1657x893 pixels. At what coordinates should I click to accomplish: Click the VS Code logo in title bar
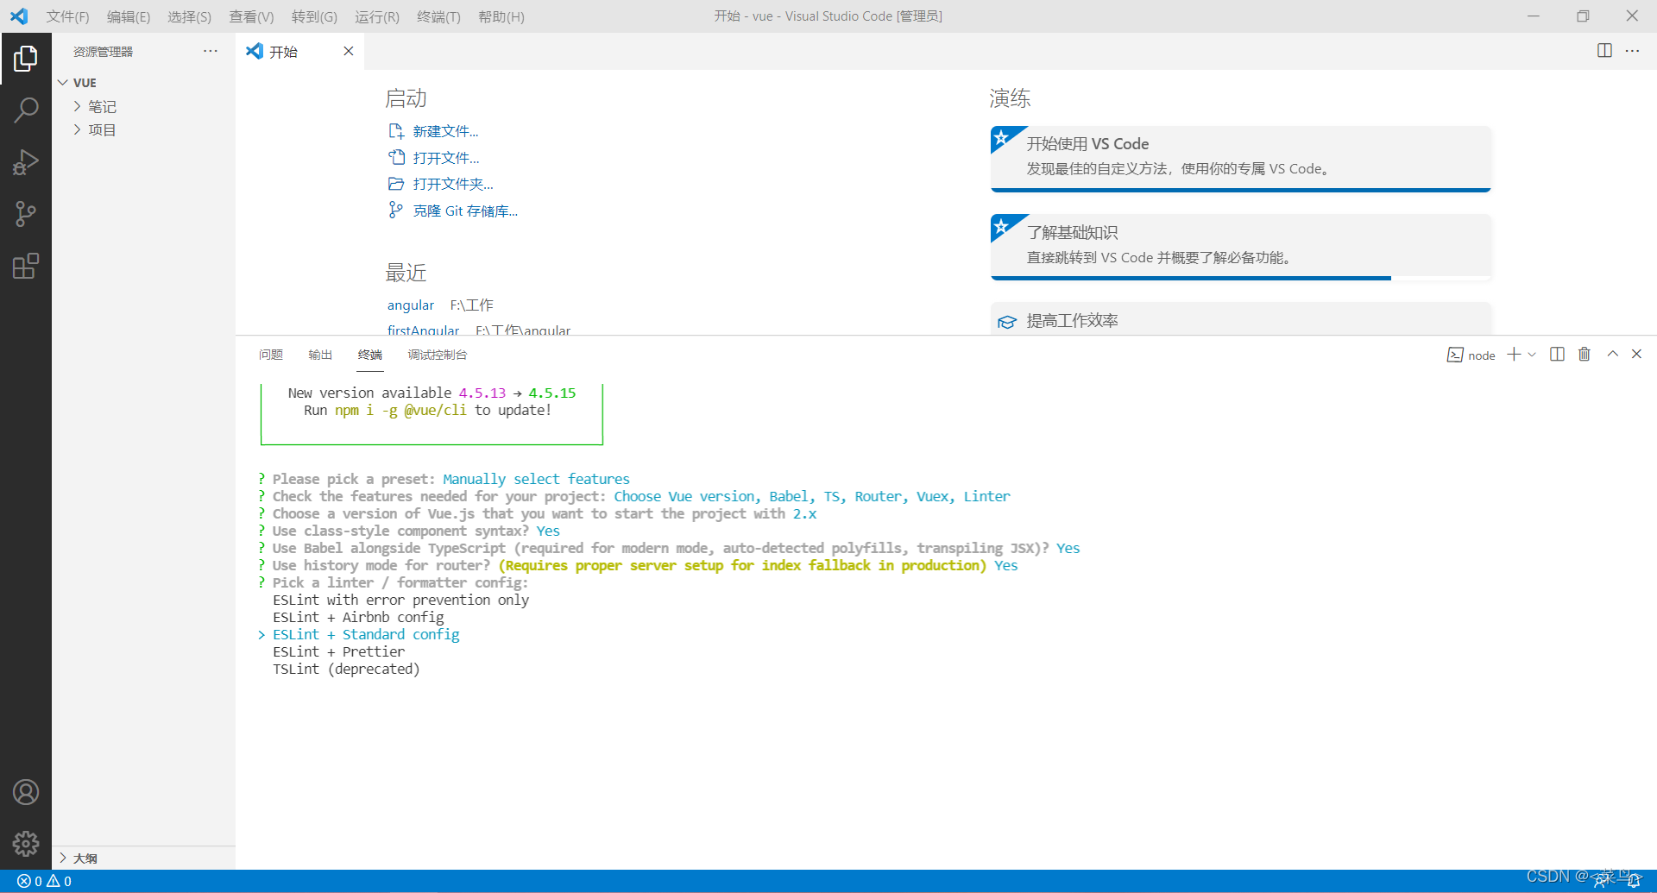(19, 16)
